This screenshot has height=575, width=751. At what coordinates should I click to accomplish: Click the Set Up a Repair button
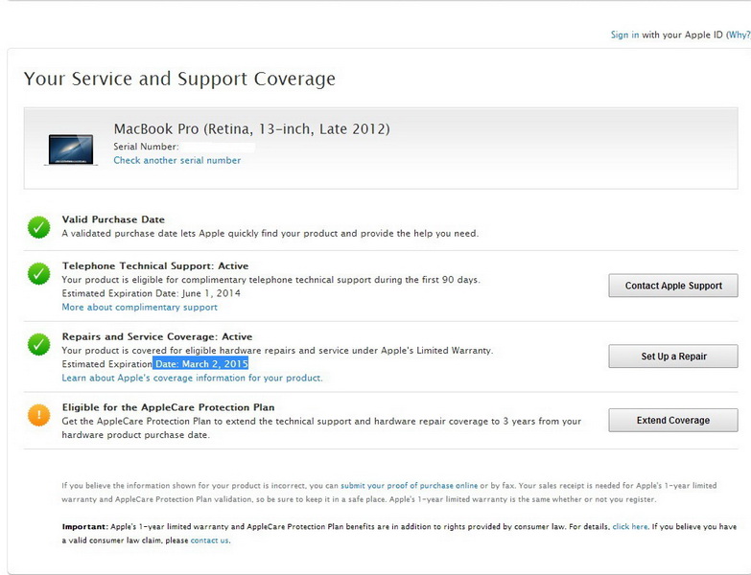tap(673, 356)
